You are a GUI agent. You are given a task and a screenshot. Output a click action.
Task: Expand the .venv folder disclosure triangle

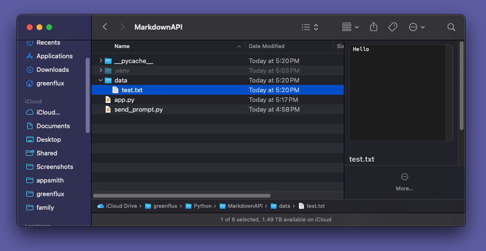click(x=101, y=70)
